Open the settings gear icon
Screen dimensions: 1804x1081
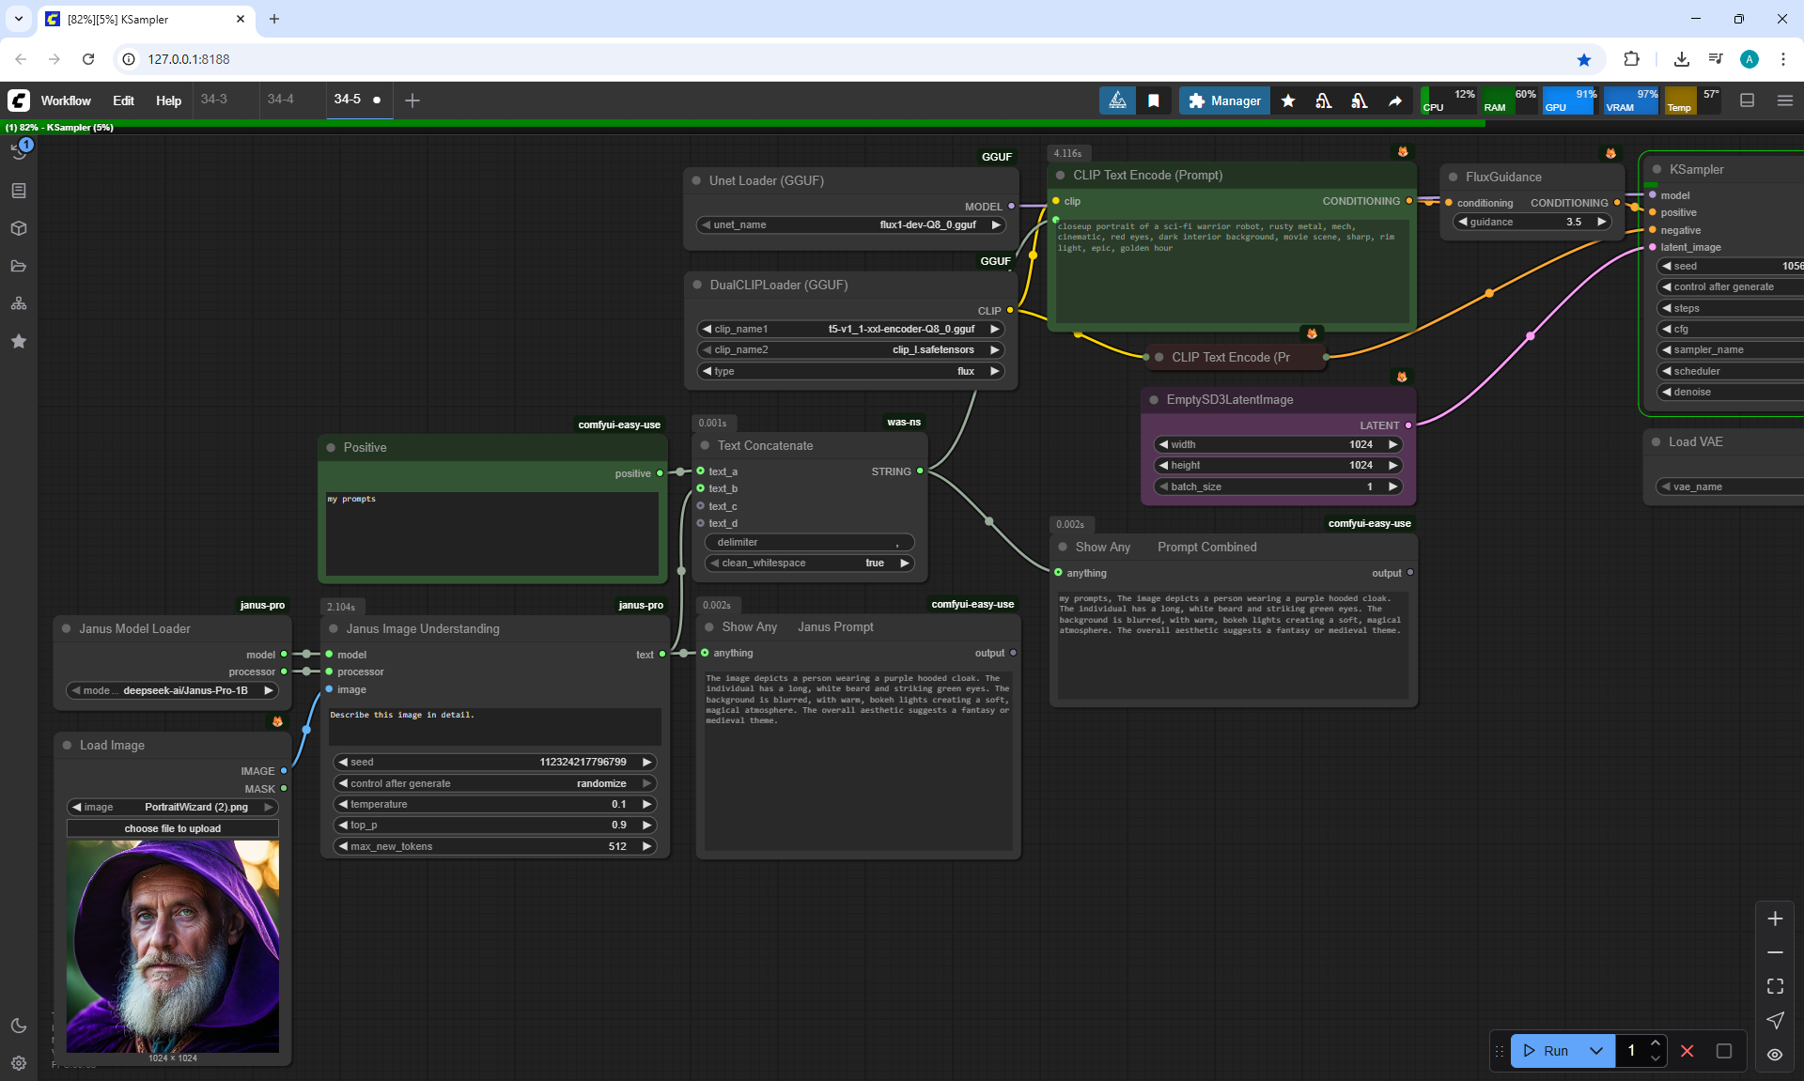click(19, 1063)
